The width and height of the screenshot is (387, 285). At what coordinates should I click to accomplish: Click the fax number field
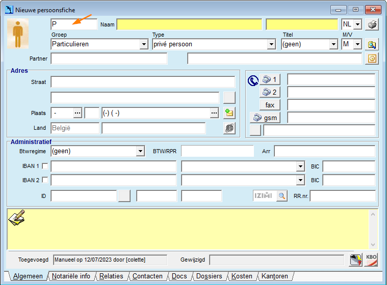pyautogui.click(x=331, y=105)
